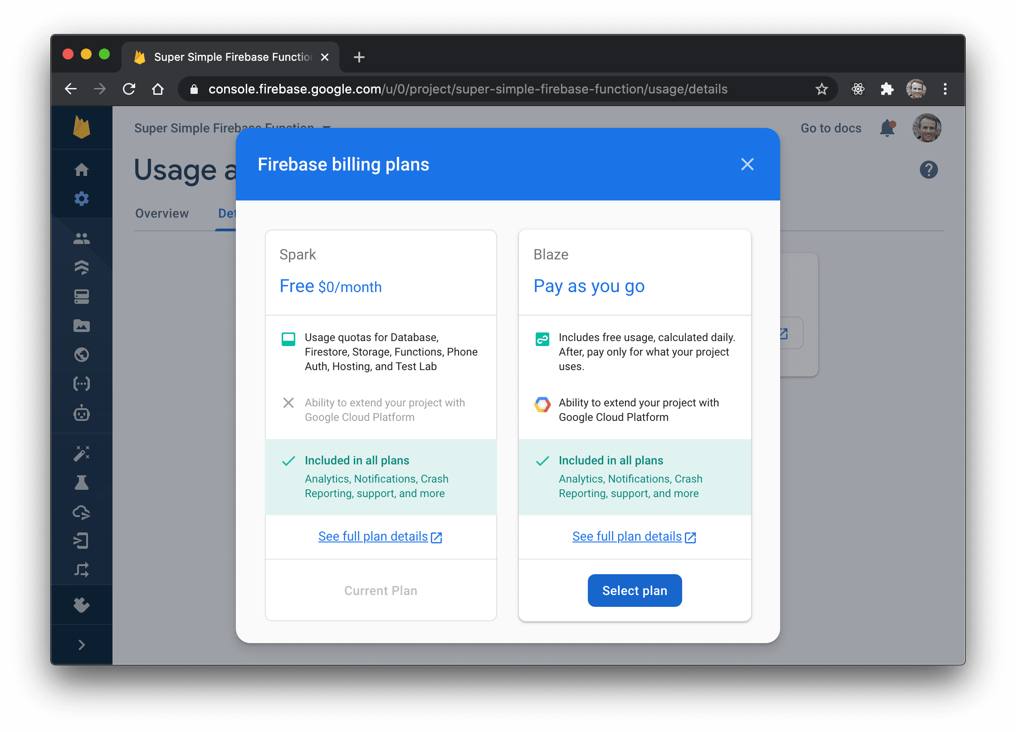Open the Firebase Home icon in sidebar

tap(82, 170)
